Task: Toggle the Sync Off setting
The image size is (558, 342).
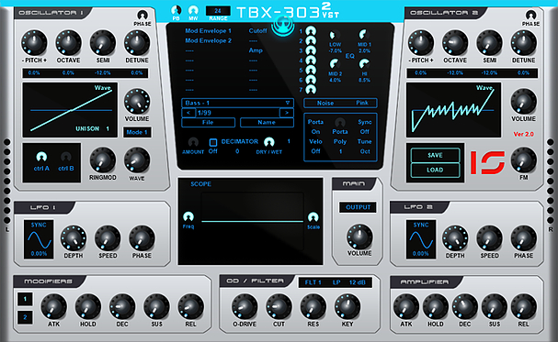Action: point(365,132)
